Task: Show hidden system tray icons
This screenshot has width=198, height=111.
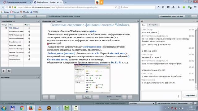Action: click(166, 108)
